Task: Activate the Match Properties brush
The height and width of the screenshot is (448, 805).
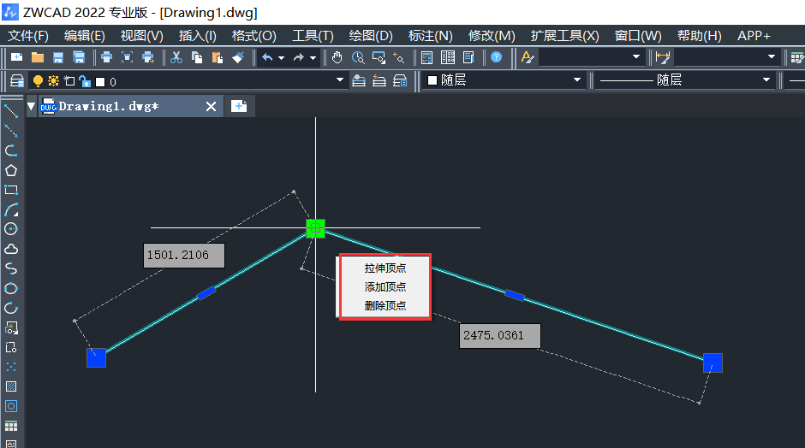Action: click(x=238, y=57)
